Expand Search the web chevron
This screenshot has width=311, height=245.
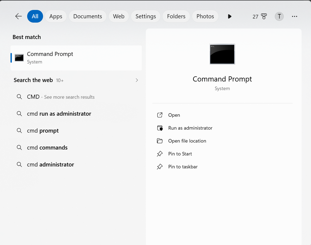click(137, 80)
